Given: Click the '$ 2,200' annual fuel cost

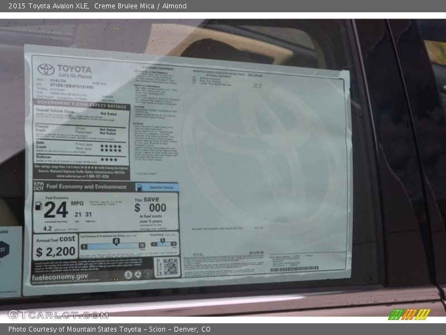Looking at the screenshot, I should (56, 252).
